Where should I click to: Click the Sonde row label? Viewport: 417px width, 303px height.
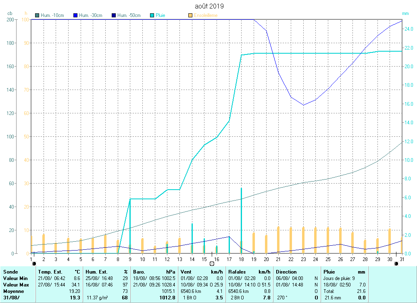(x=10, y=272)
